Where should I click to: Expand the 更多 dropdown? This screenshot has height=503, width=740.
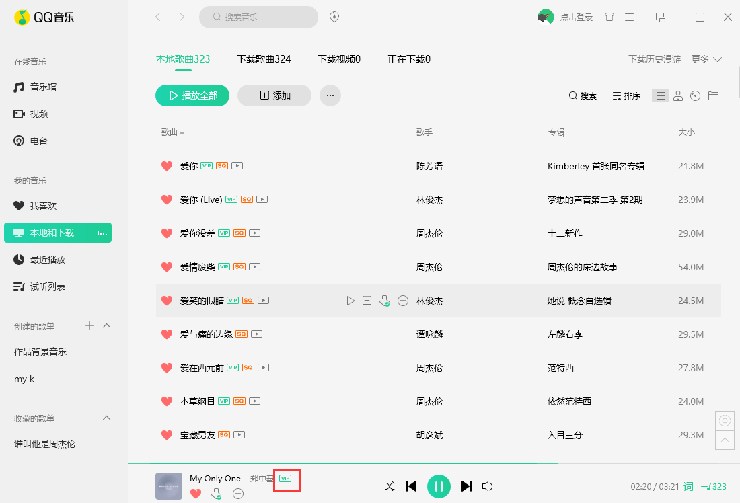click(x=706, y=59)
